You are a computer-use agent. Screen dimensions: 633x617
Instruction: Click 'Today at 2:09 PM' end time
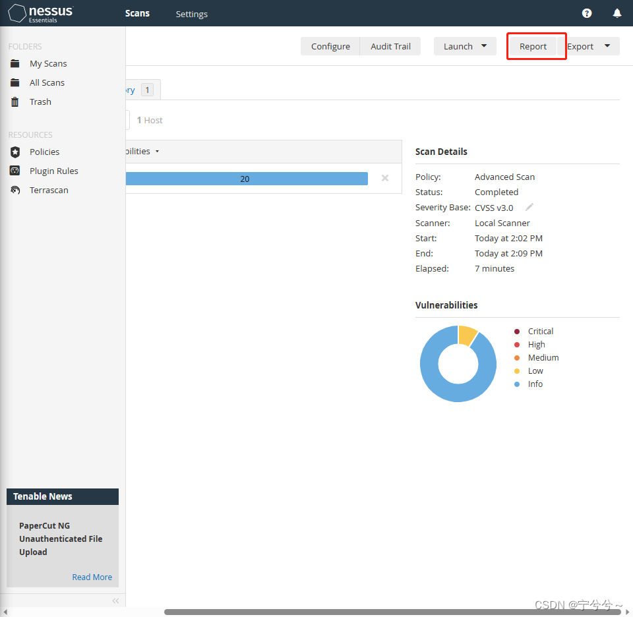(508, 253)
